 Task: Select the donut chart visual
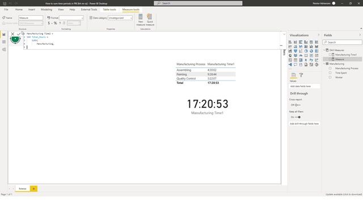click(311, 51)
